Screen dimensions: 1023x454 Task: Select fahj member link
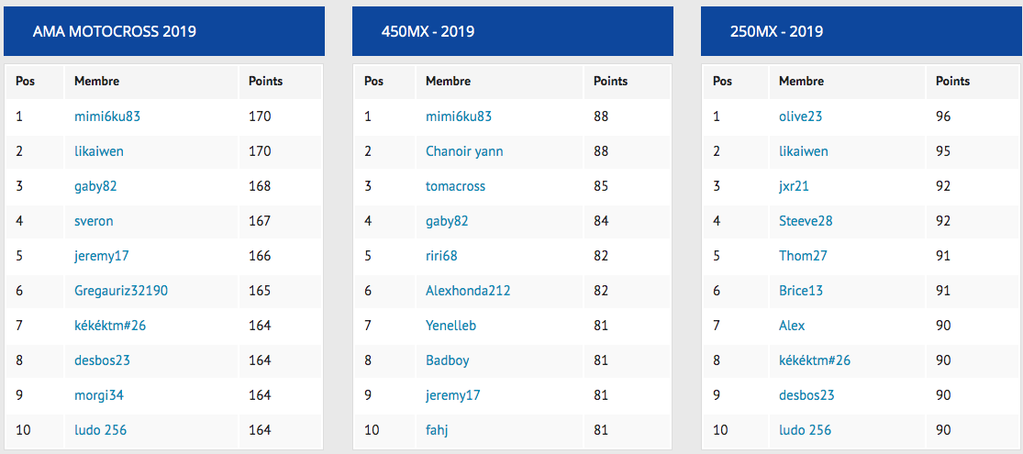[437, 430]
